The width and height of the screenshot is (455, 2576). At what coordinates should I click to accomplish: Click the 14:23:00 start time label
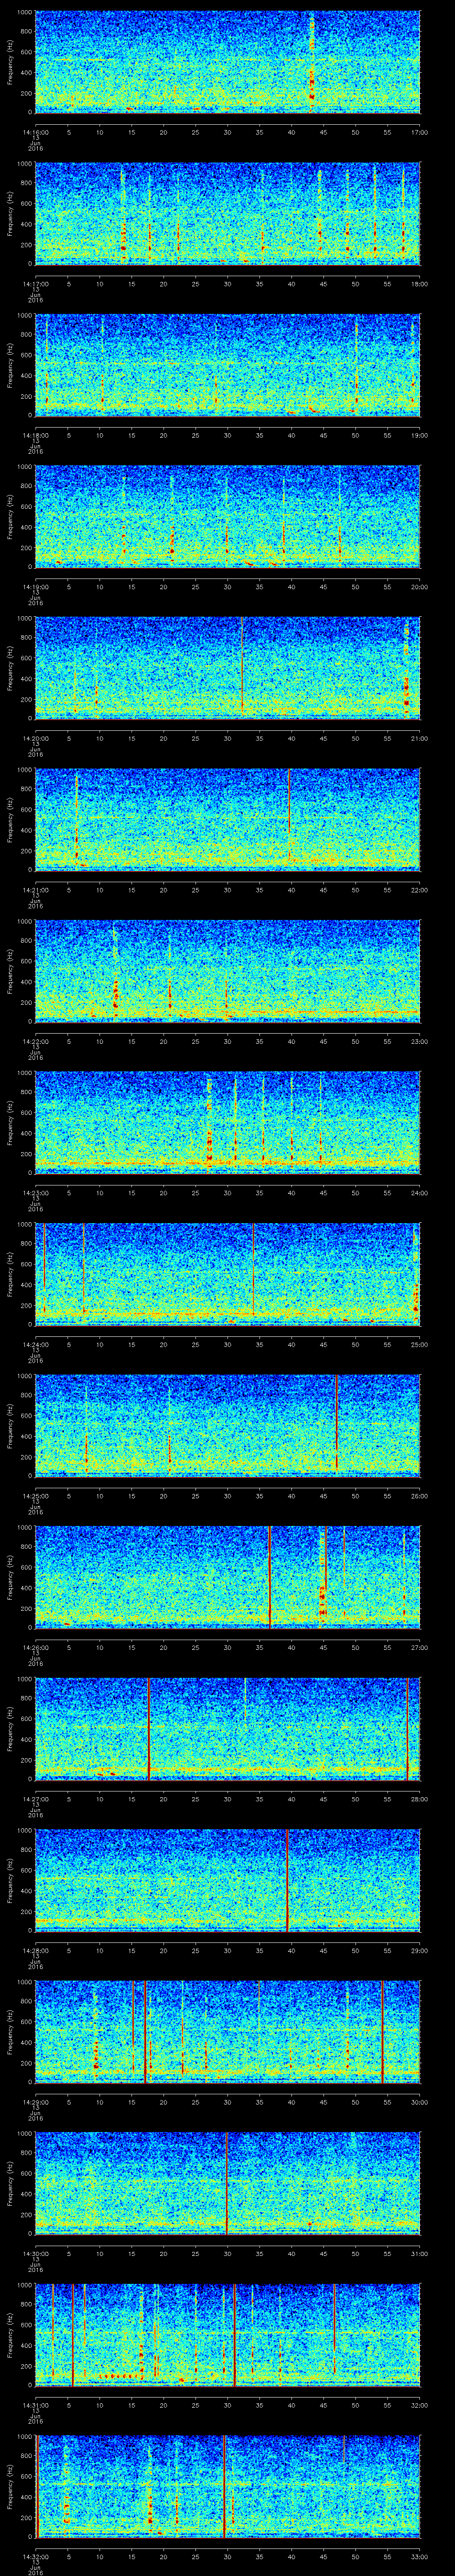point(35,1193)
